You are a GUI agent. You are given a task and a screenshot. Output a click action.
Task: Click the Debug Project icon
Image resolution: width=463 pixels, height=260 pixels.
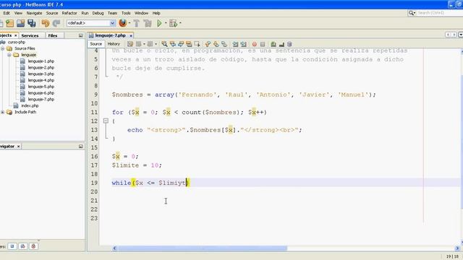[x=174, y=23]
